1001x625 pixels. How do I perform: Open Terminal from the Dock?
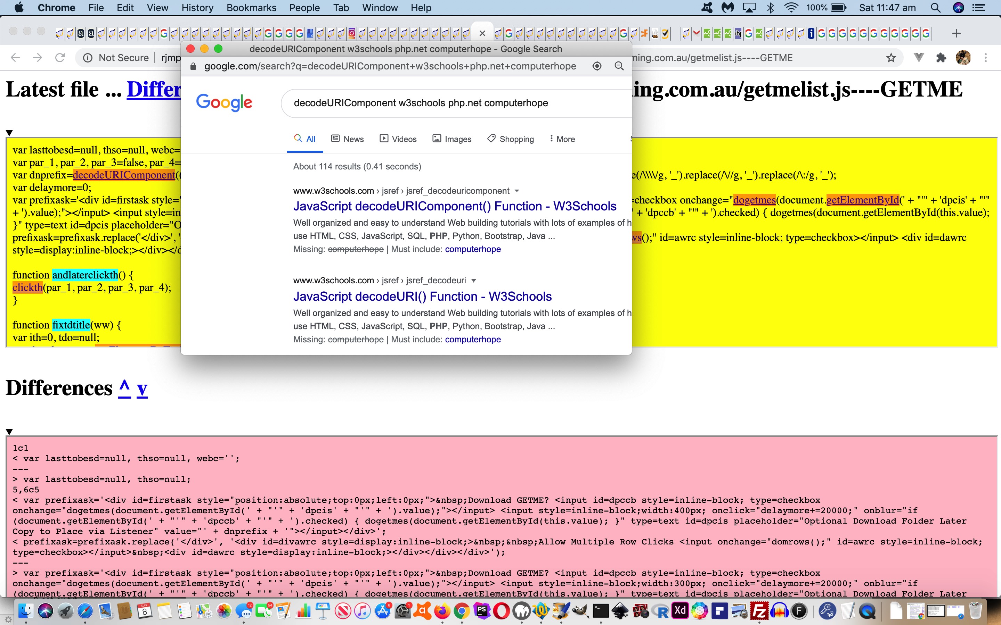601,612
